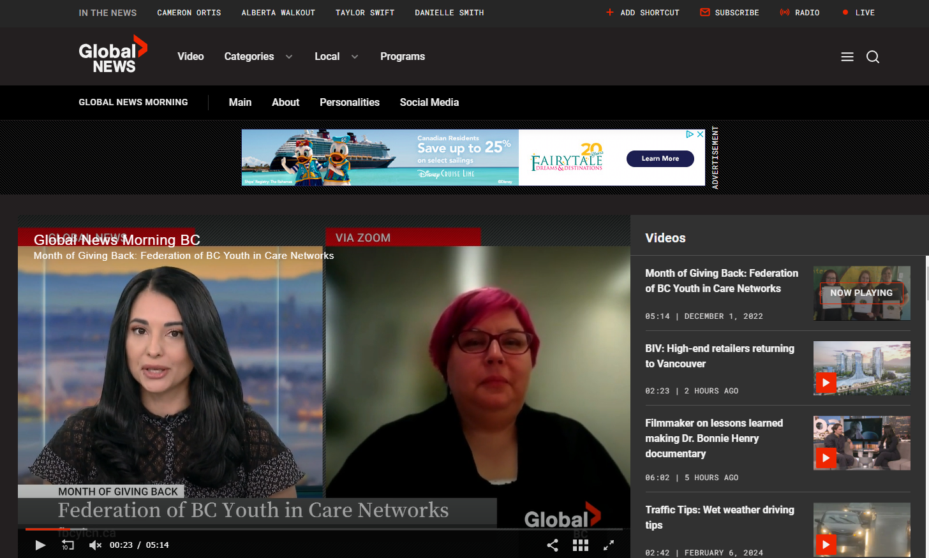
Task: Enter fullscreen with the expand icon
Action: click(609, 545)
